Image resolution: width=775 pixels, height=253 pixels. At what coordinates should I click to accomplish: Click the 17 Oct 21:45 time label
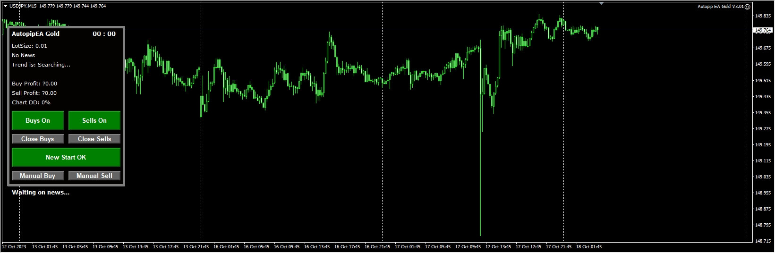coord(559,246)
